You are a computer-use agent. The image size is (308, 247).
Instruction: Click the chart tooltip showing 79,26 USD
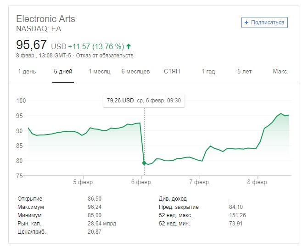click(144, 101)
